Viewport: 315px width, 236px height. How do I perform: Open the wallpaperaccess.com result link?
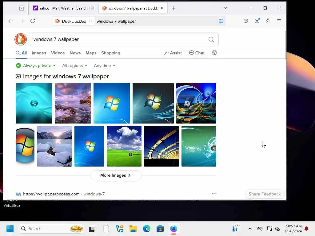pyautogui.click(x=64, y=194)
